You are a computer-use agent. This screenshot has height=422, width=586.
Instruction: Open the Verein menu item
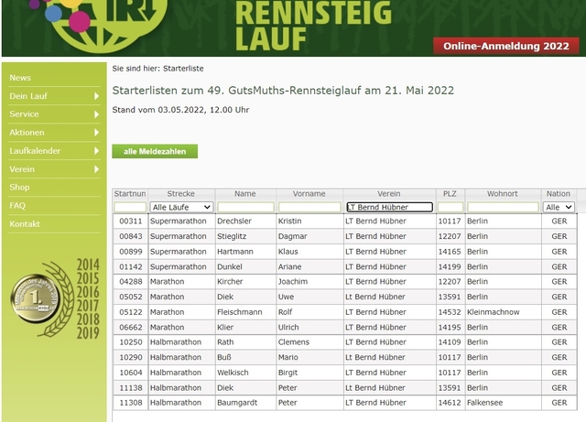click(22, 169)
